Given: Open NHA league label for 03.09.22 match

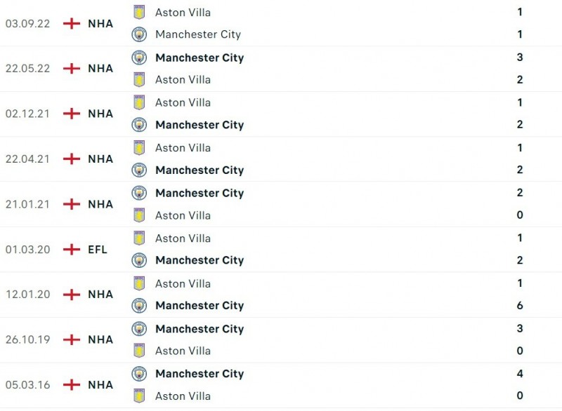Looking at the screenshot, I should pos(100,23).
